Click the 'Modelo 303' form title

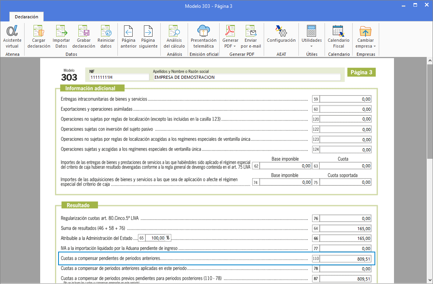tap(69, 75)
